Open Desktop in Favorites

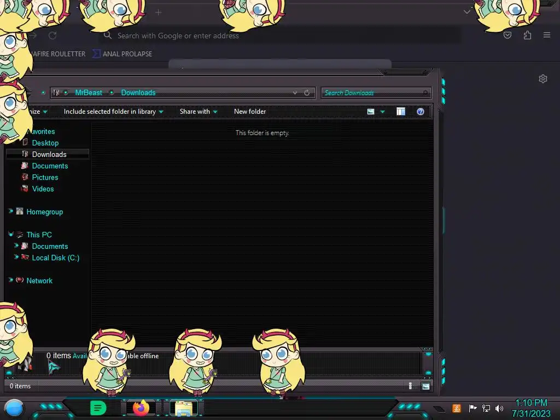pyautogui.click(x=45, y=143)
